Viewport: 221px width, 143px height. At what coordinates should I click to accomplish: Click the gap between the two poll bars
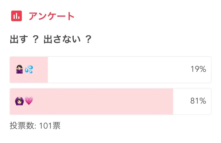pyautogui.click(x=111, y=86)
